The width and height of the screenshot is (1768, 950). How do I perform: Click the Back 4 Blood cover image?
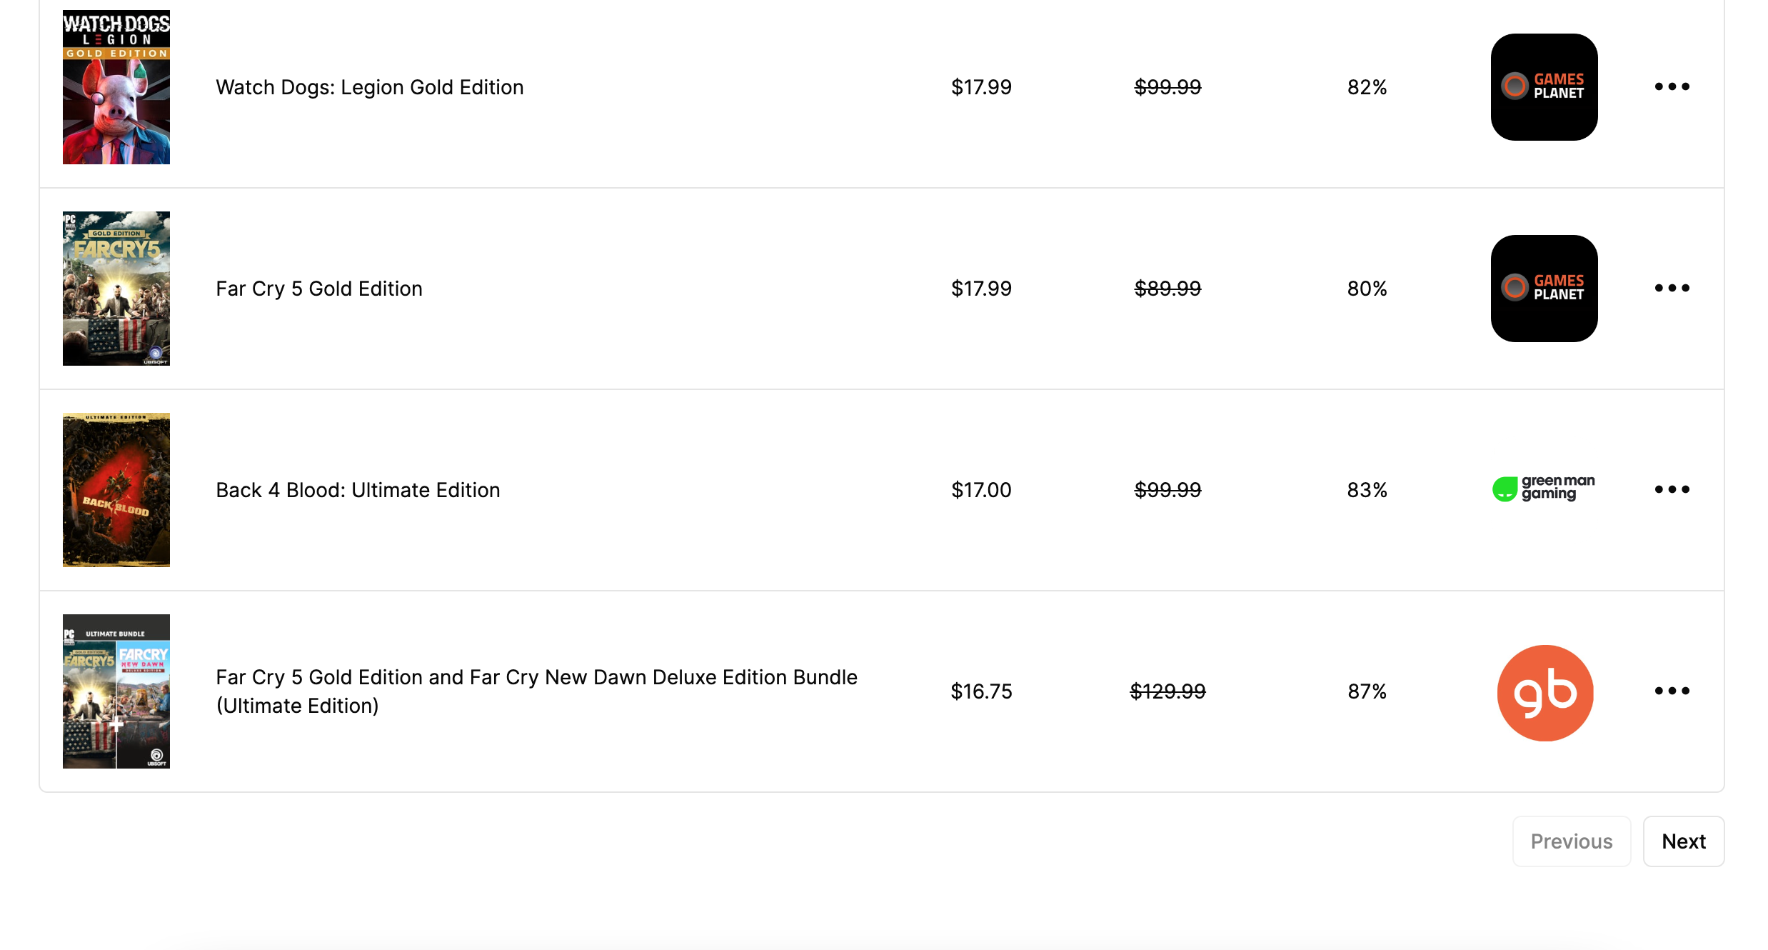click(116, 489)
